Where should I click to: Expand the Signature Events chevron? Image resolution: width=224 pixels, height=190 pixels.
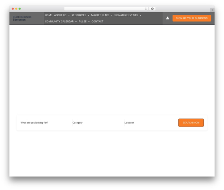pos(140,15)
